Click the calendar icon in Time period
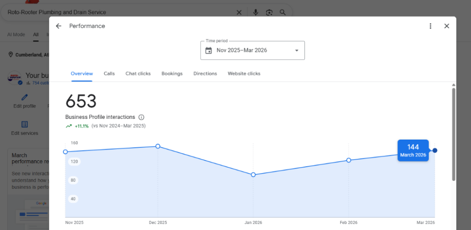 pyautogui.click(x=208, y=50)
